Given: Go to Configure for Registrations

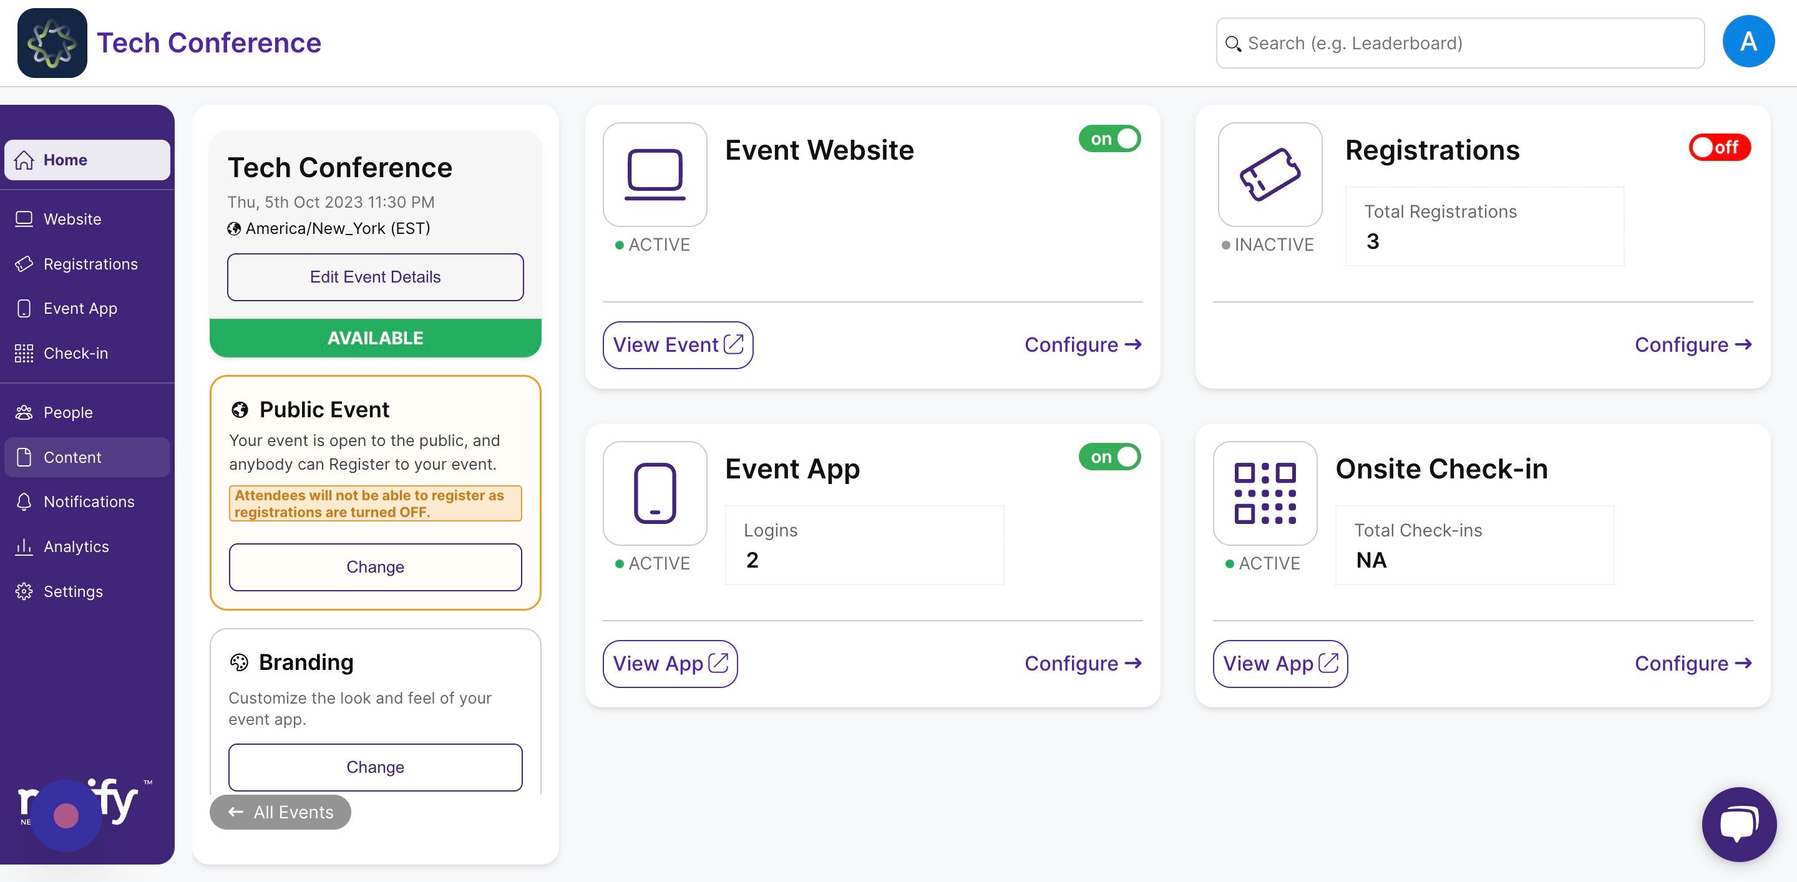Looking at the screenshot, I should coord(1692,344).
